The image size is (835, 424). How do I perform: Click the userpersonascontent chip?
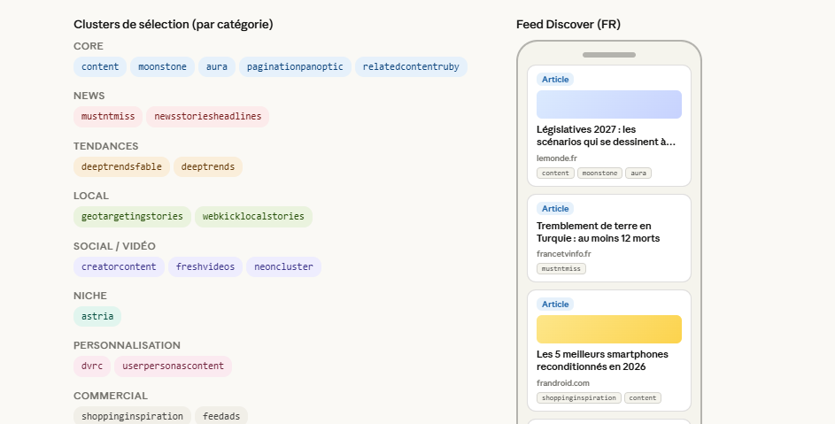173,366
